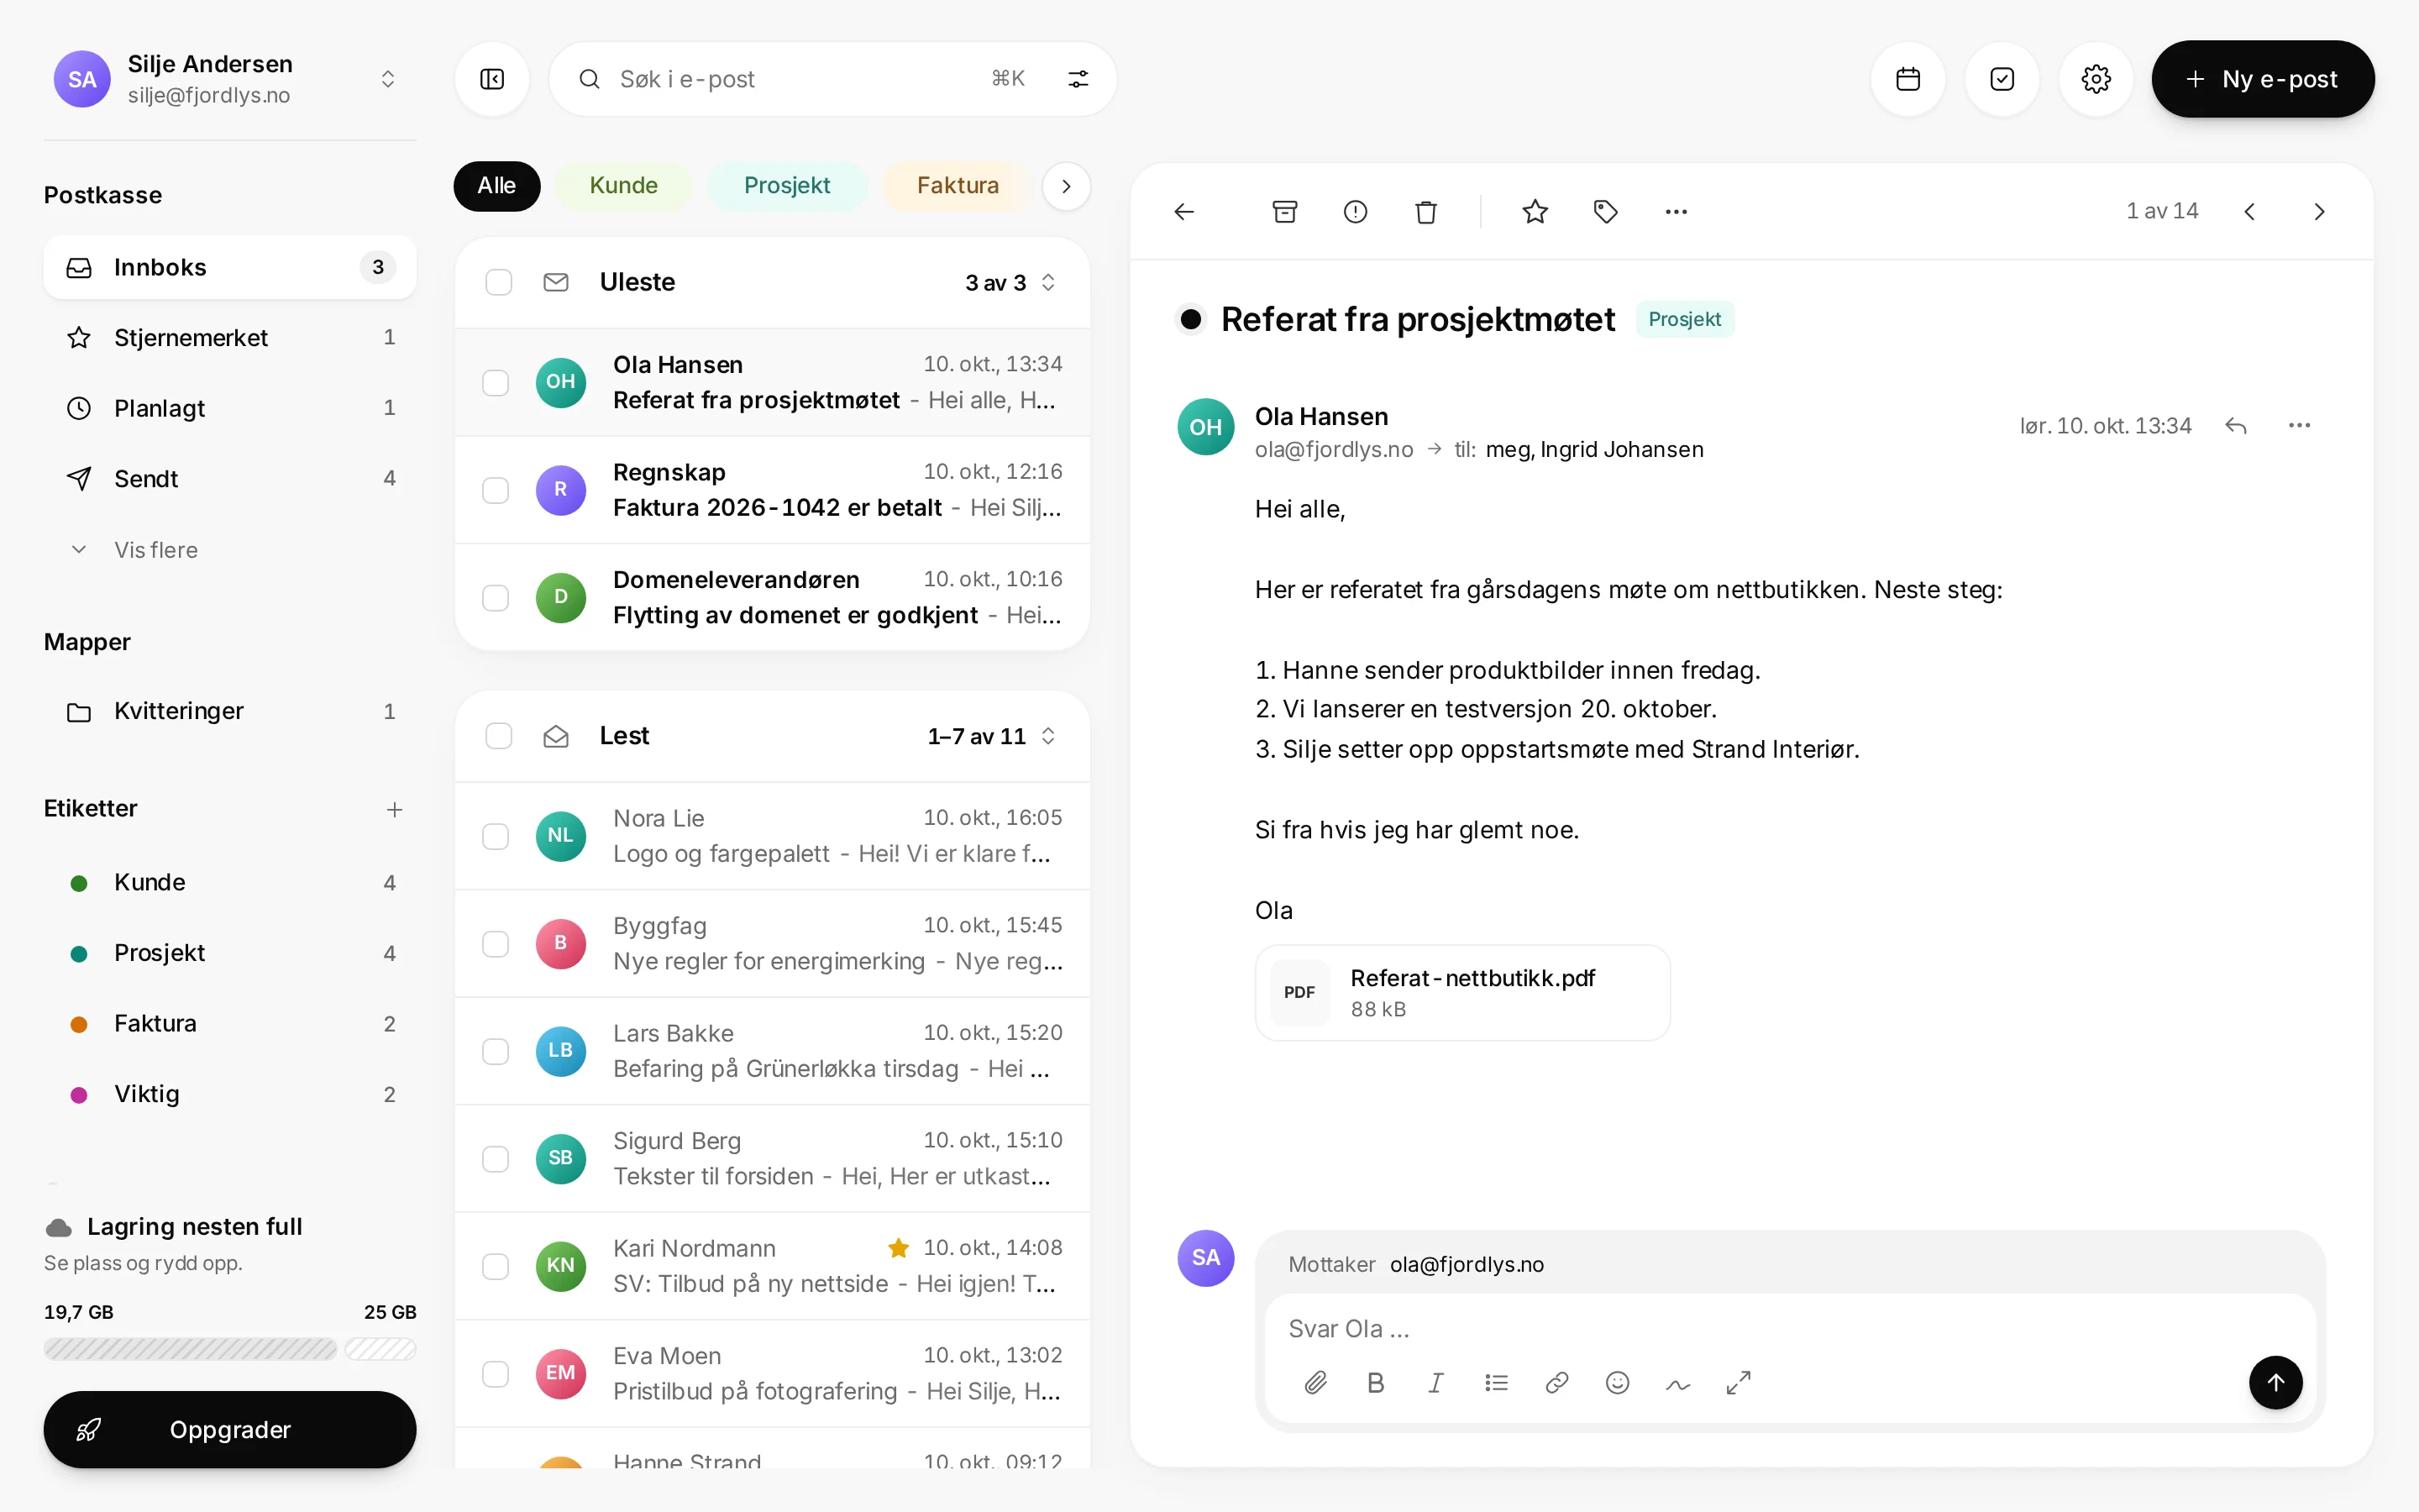Go back with the left arrow

[1183, 212]
